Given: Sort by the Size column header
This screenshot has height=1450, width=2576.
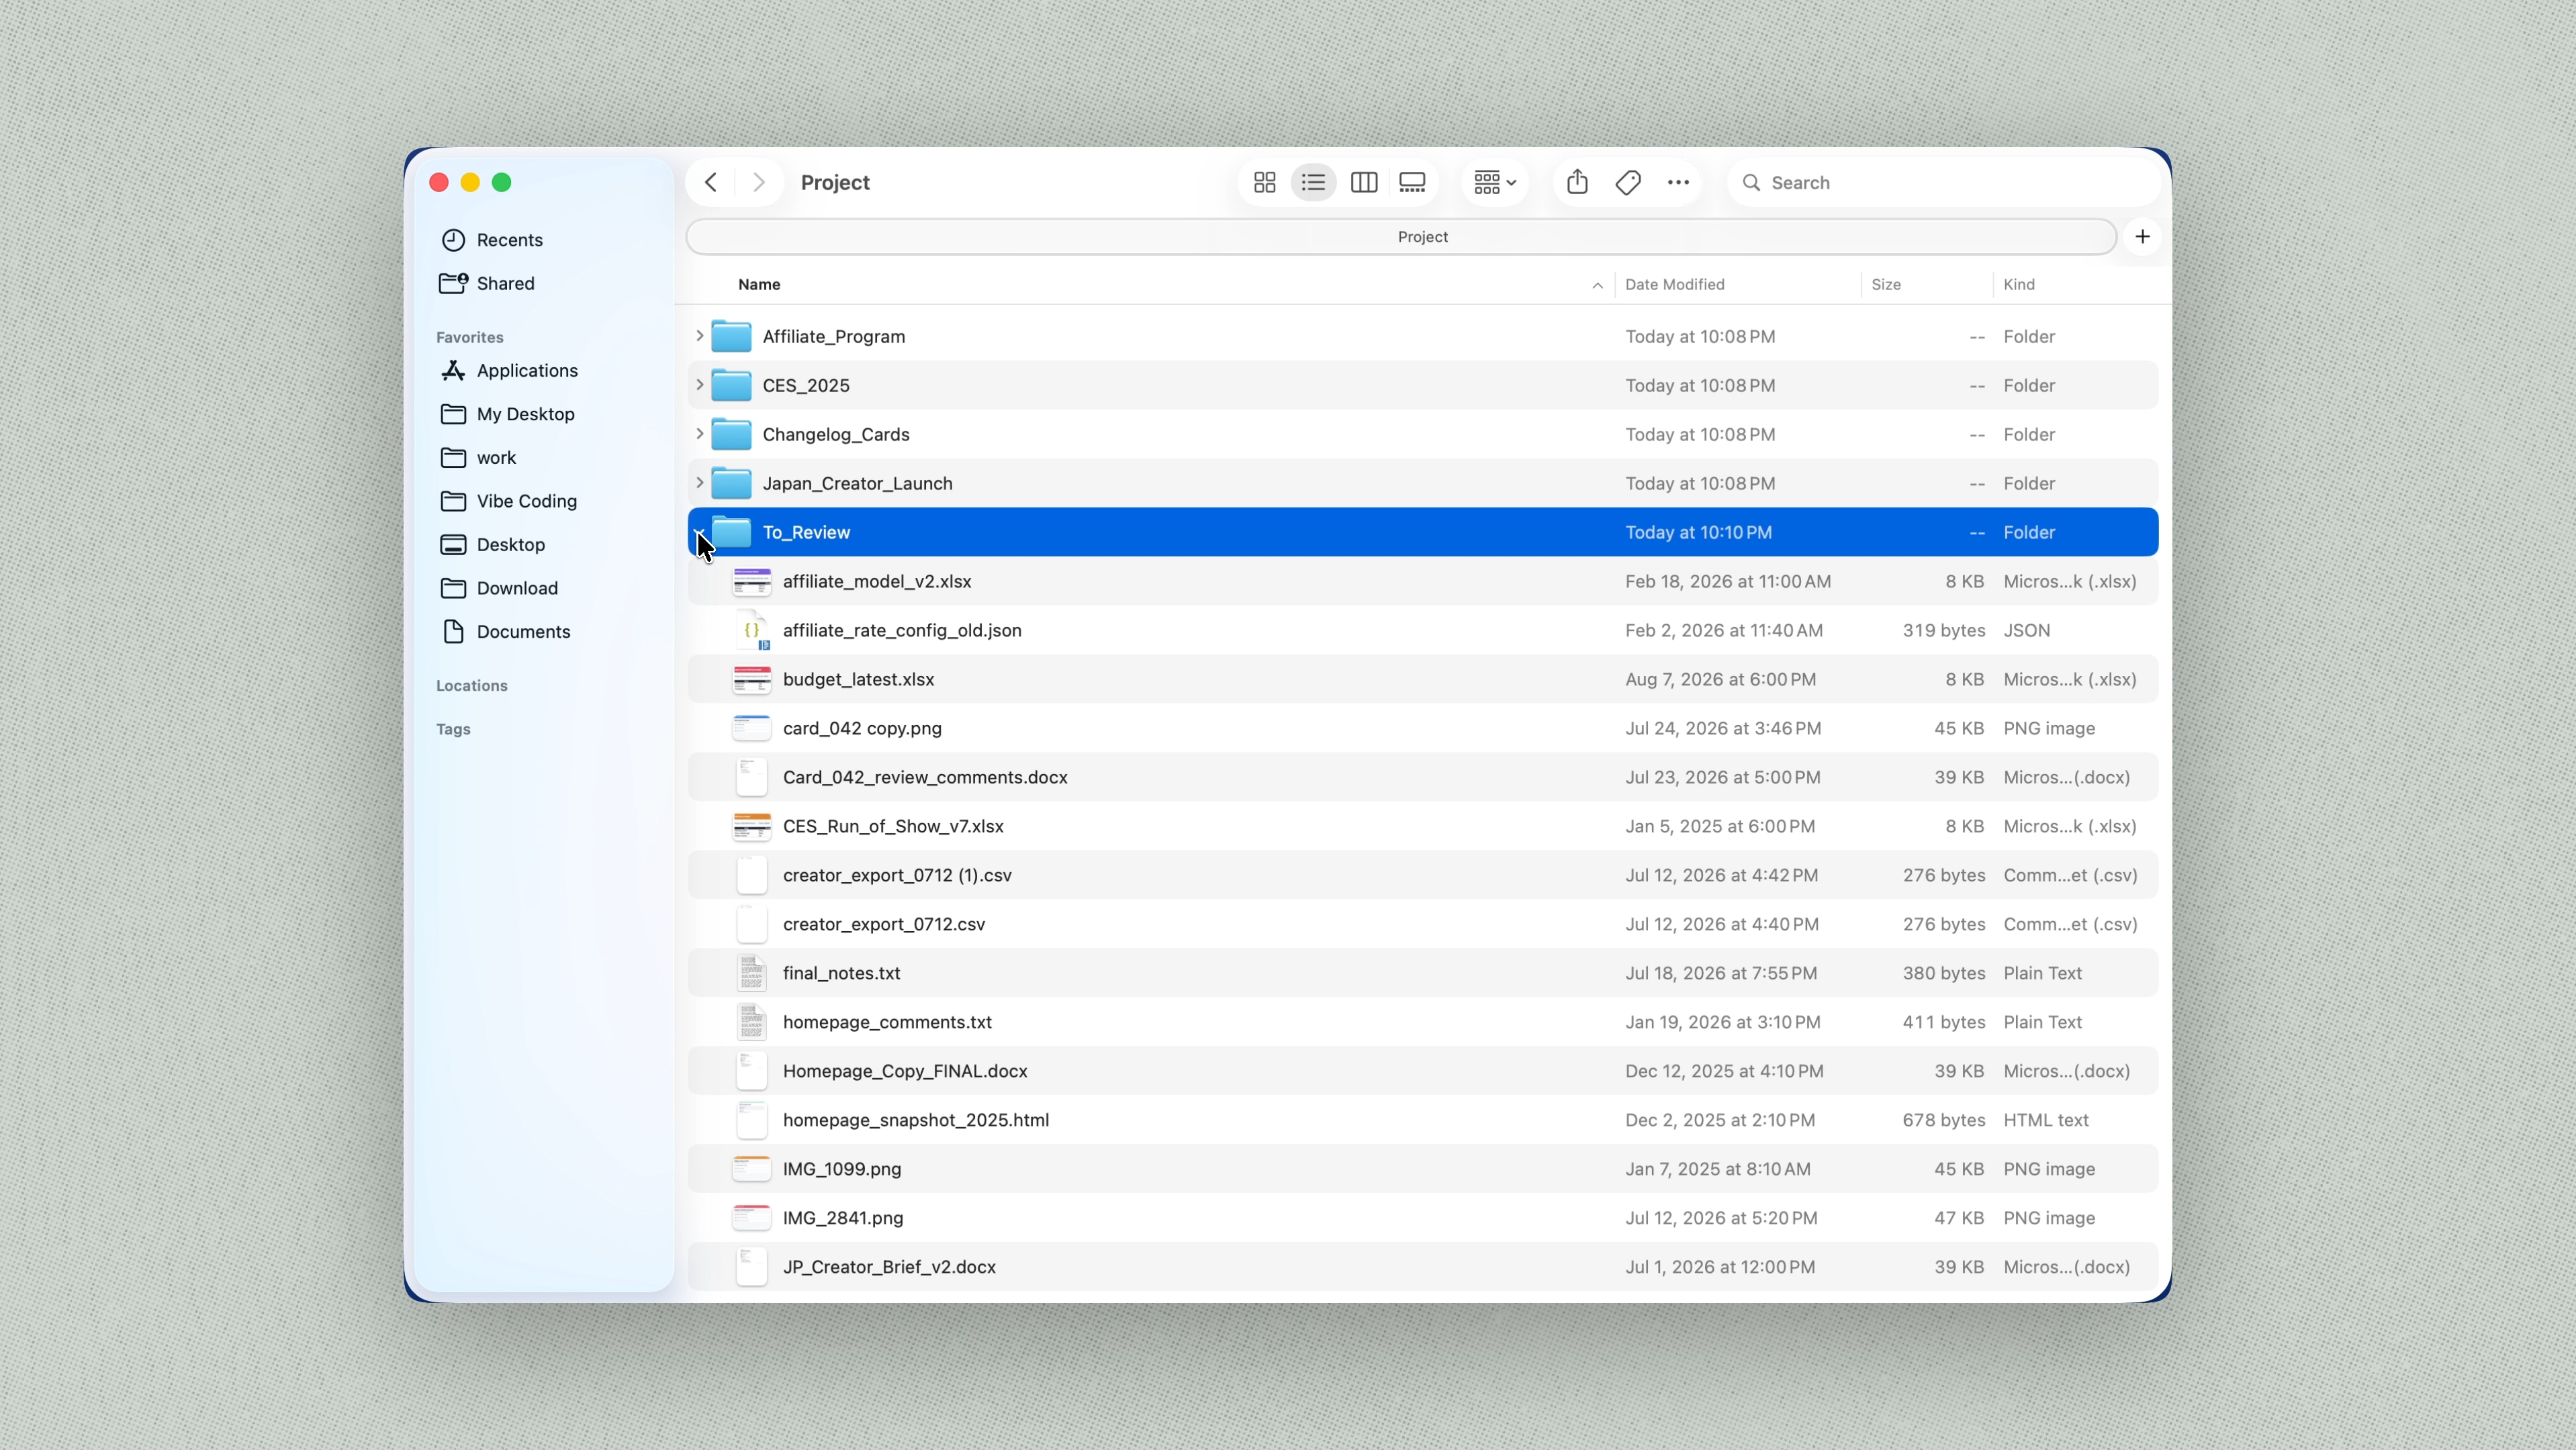Looking at the screenshot, I should click(1886, 285).
